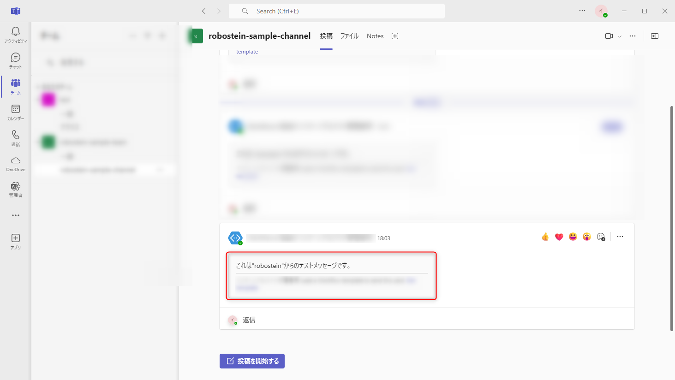The width and height of the screenshot is (675, 380).
Task: Open more reactions picker
Action: pos(601,237)
